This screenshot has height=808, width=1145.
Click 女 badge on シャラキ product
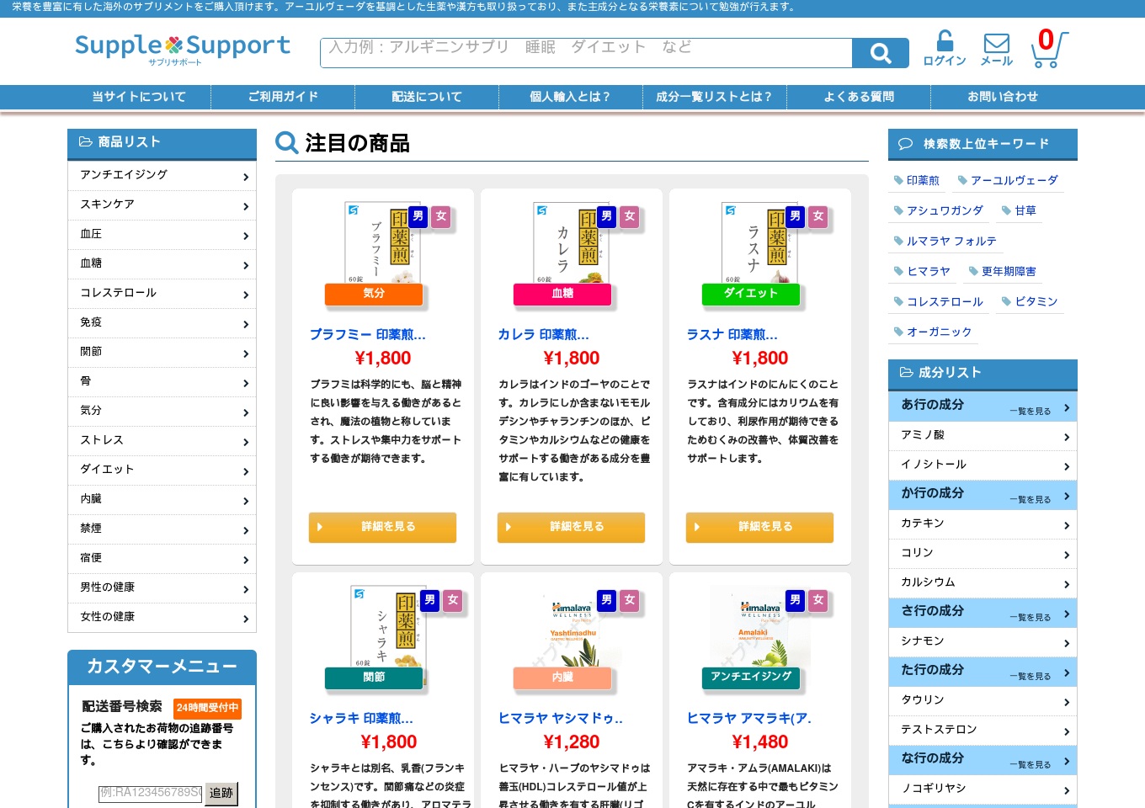pyautogui.click(x=453, y=600)
